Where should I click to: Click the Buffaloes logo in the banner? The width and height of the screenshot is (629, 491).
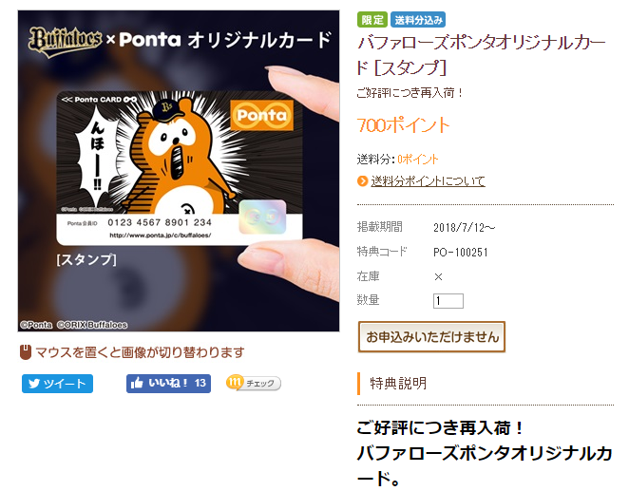pyautogui.click(x=66, y=41)
